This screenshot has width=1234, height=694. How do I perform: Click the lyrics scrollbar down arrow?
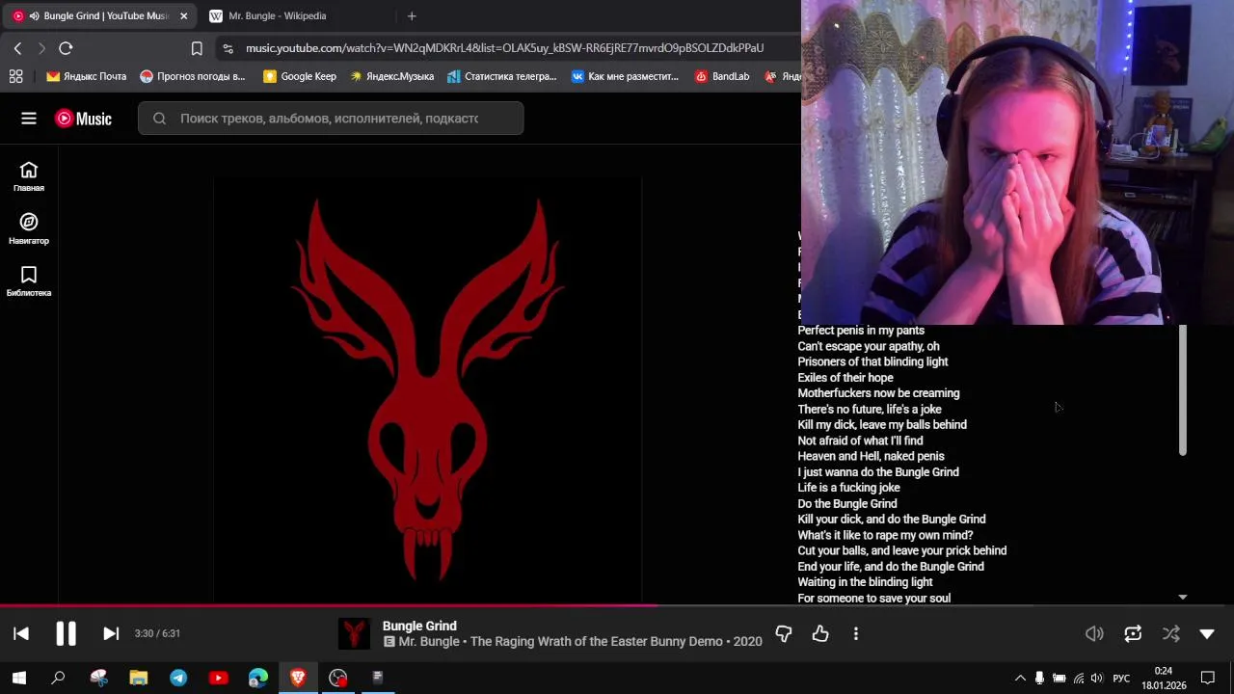(x=1183, y=598)
